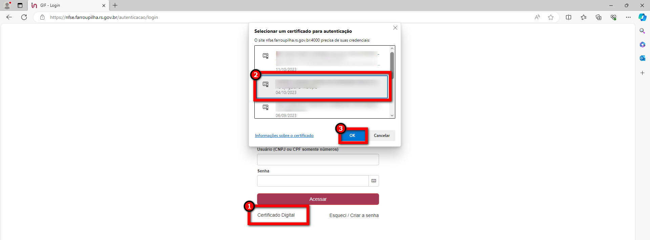
Task: Open Informações sobre o certificado link
Action: [284, 136]
